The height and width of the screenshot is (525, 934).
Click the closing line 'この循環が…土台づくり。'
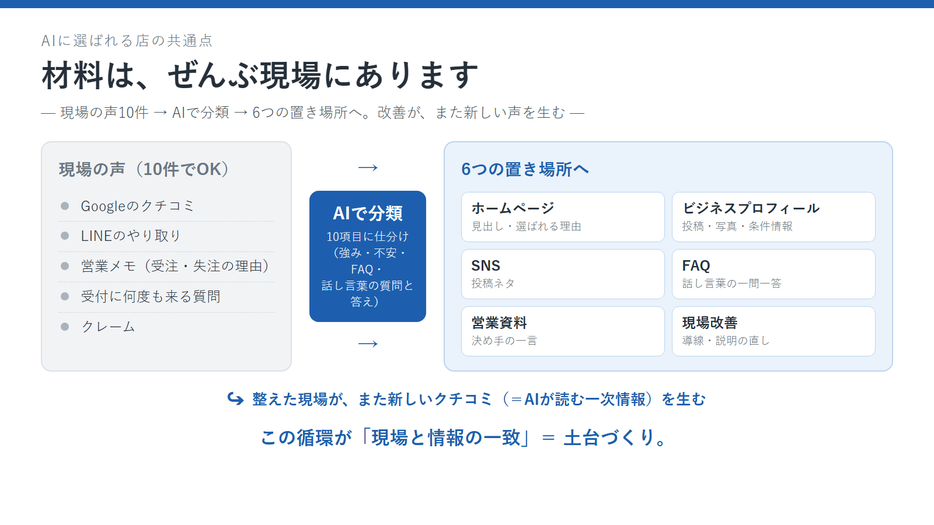pos(465,437)
